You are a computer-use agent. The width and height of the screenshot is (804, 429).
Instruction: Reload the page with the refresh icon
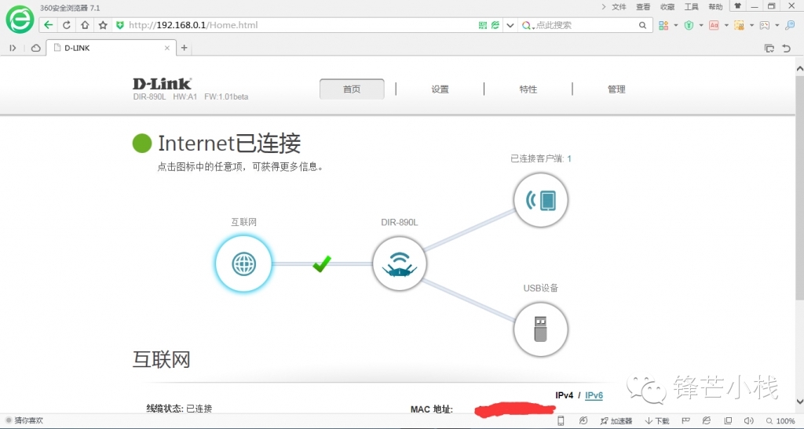67,25
